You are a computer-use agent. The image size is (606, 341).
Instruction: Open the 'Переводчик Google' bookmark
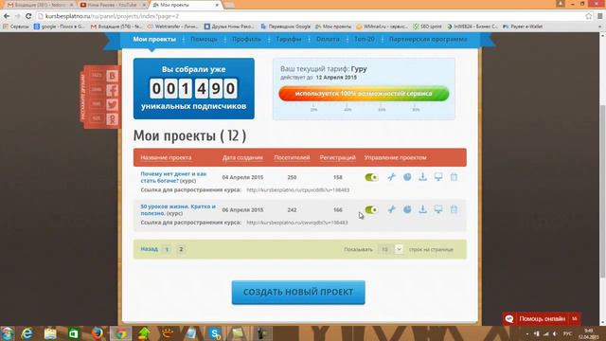click(286, 27)
